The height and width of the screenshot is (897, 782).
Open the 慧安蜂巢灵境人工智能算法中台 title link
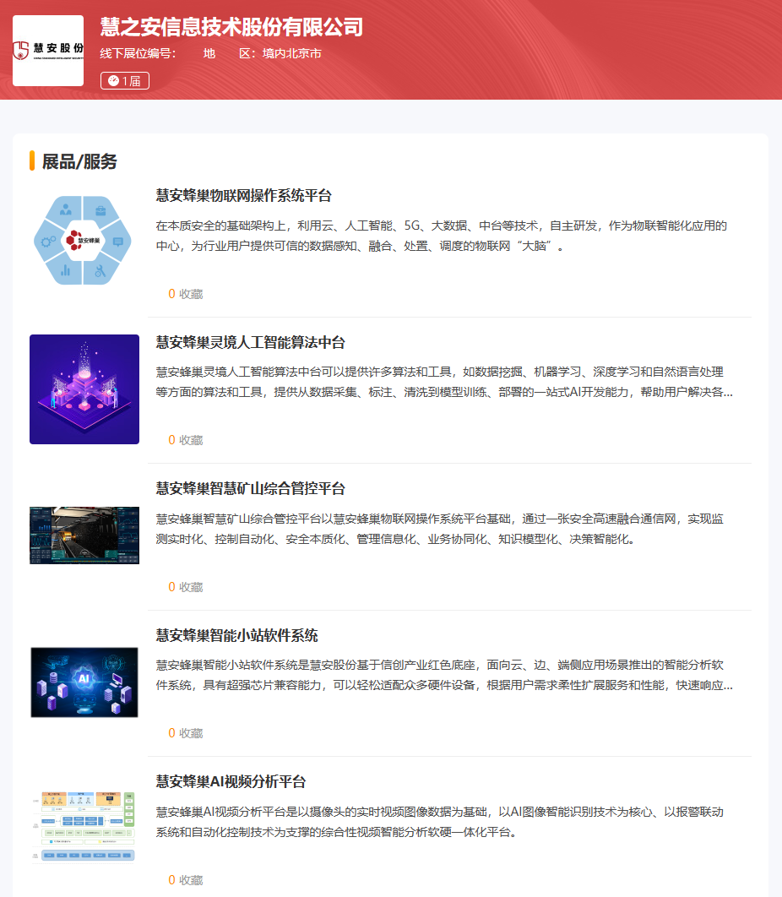(250, 342)
